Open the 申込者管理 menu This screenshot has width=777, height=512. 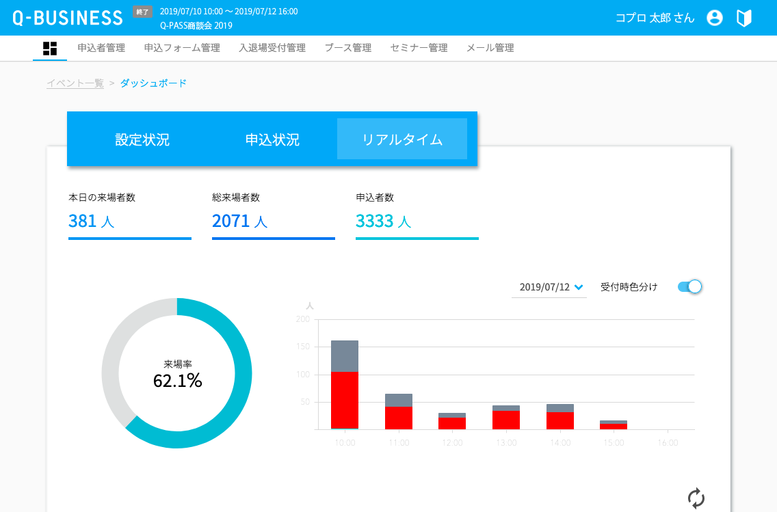coord(101,48)
